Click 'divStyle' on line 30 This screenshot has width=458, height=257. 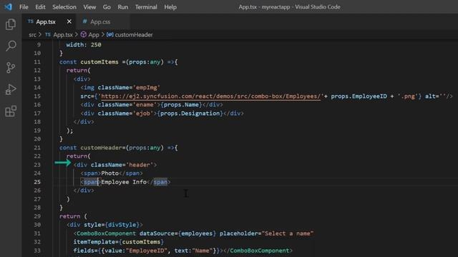(x=122, y=225)
